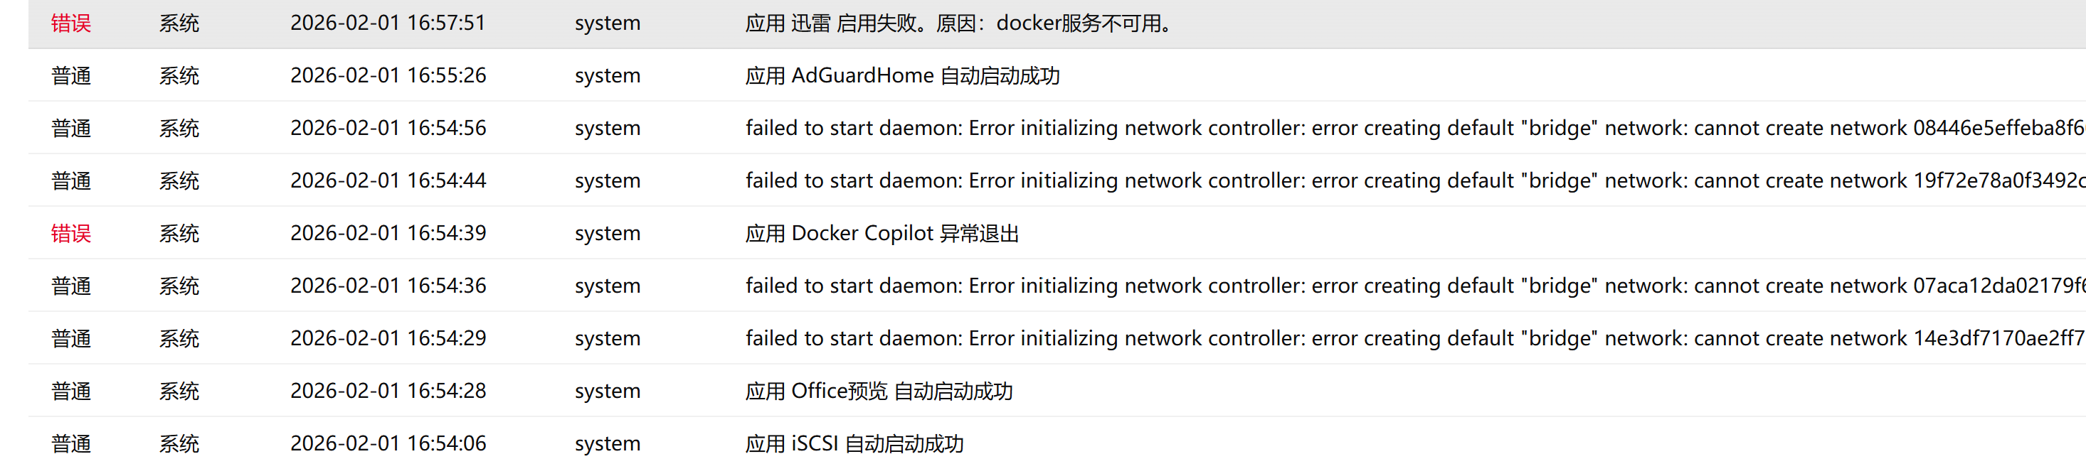Open the Office预览 自动启动成功 log entry
Viewport: 2086px width, 459px height.
879,391
